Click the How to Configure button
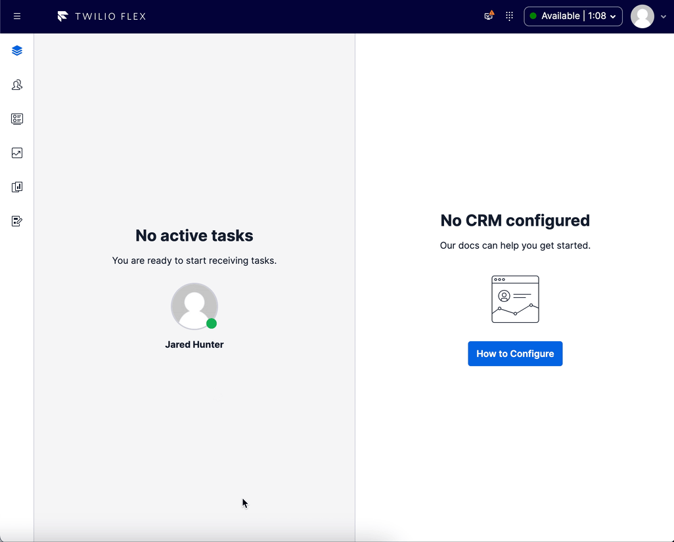The image size is (674, 542). (x=515, y=353)
